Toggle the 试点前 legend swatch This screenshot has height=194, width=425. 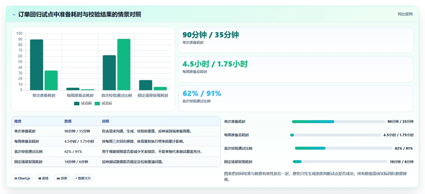pyautogui.click(x=77, y=103)
